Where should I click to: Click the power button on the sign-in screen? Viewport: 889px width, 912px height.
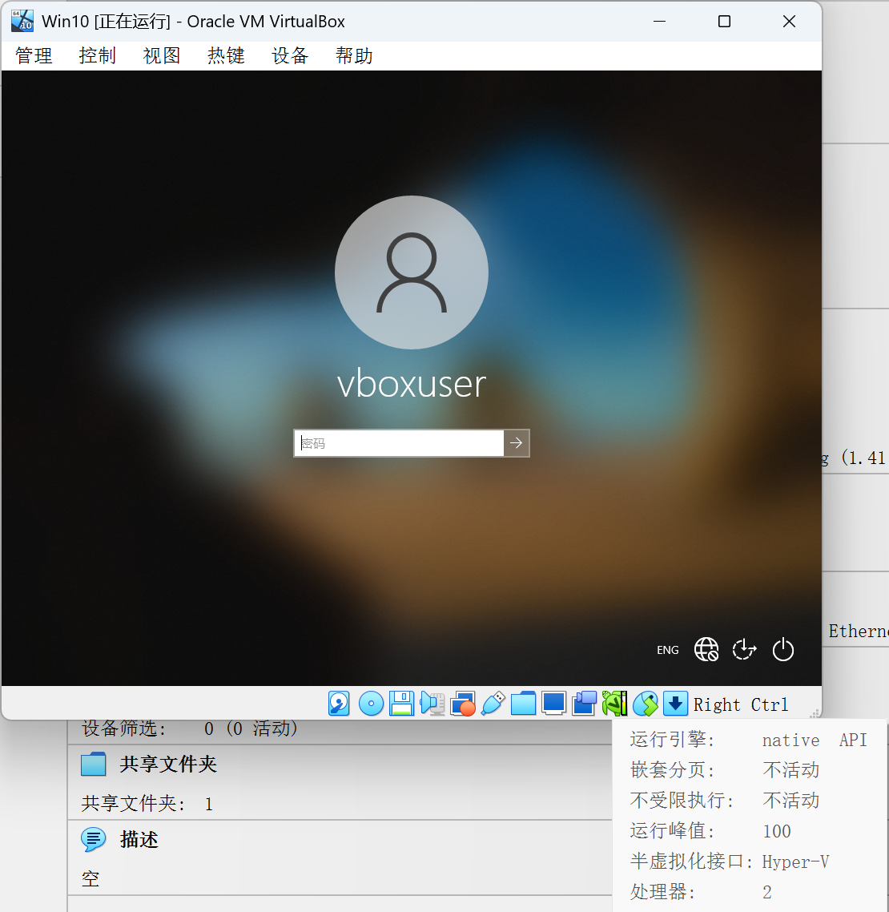[782, 649]
